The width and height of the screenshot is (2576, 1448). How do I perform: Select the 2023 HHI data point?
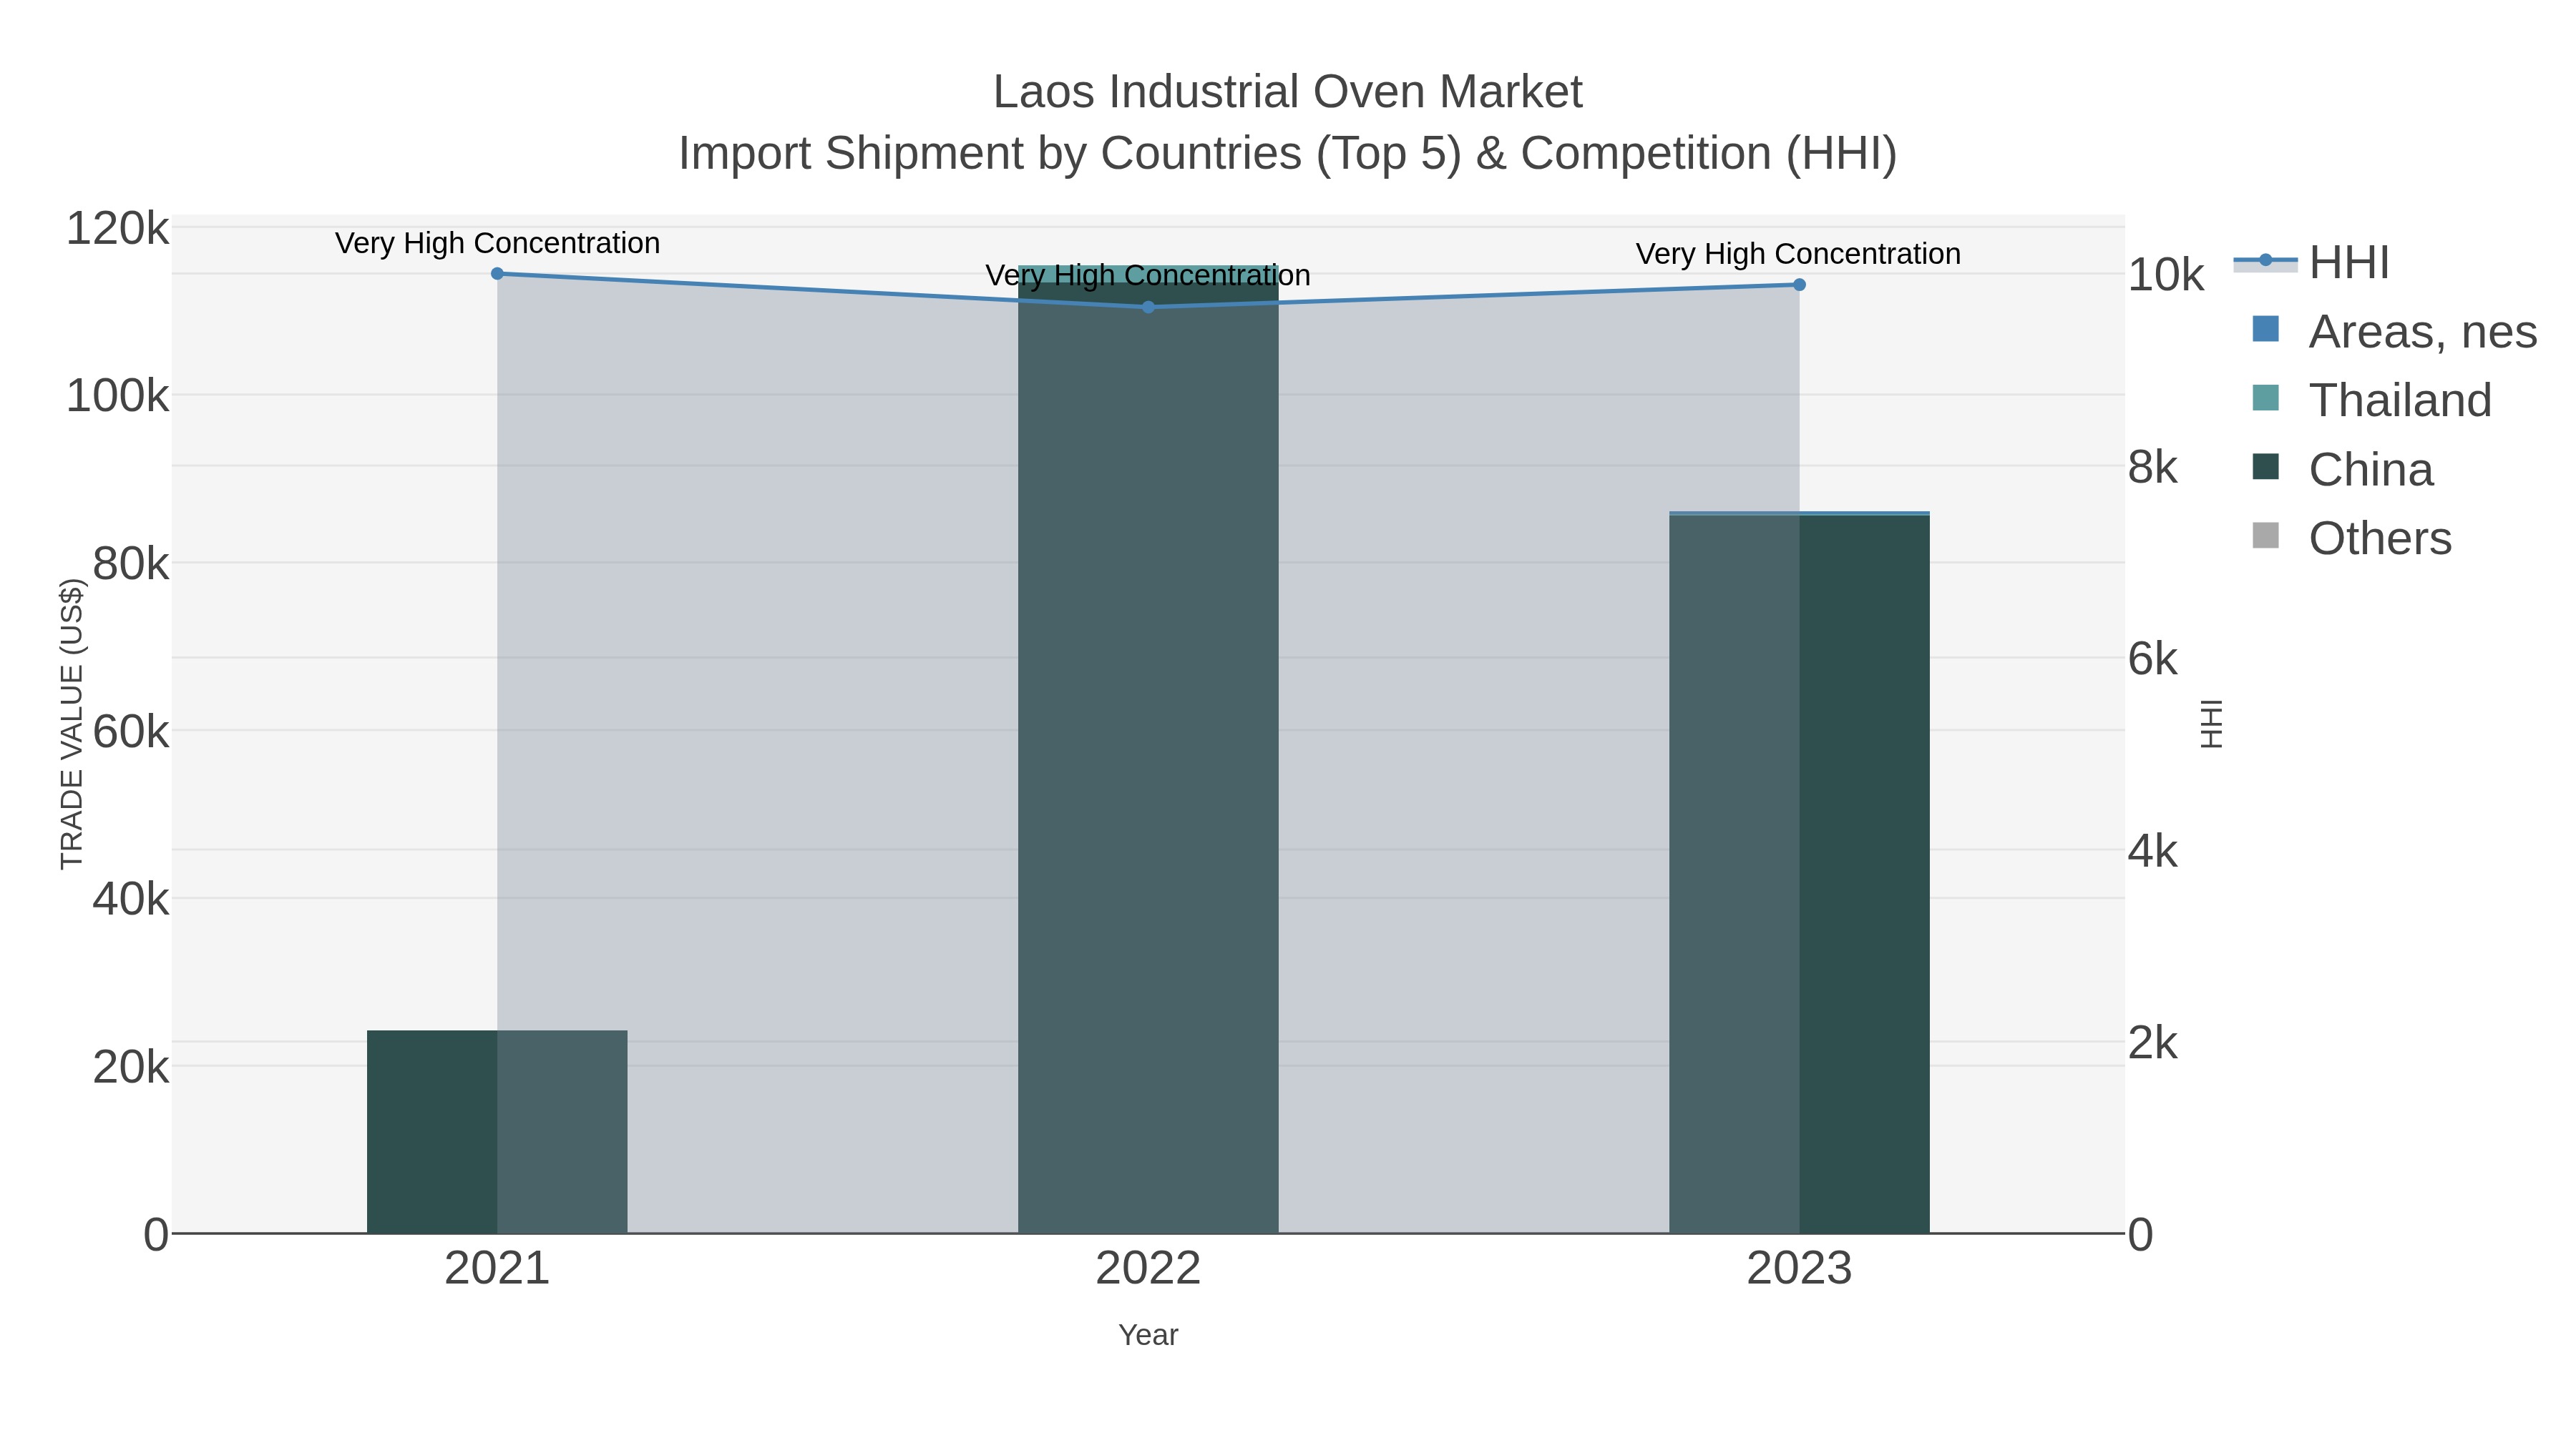[x=1799, y=285]
